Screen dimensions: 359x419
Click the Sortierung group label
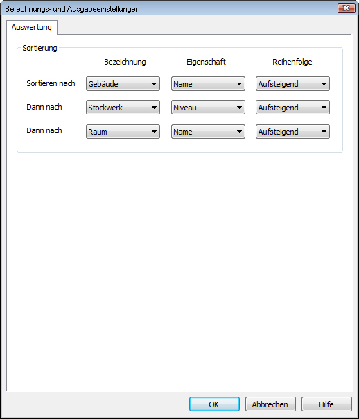[x=40, y=48]
